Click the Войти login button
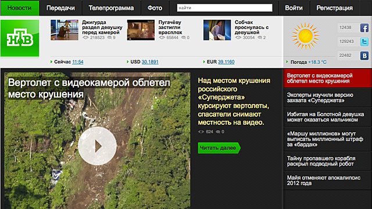The height and width of the screenshot is (209, 372). point(294,8)
